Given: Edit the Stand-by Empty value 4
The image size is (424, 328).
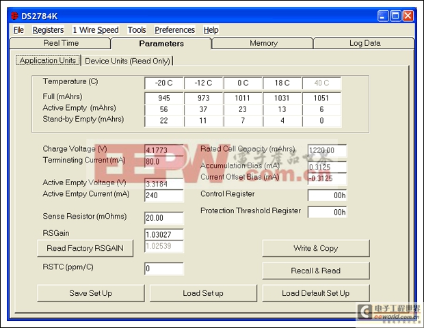Looking at the screenshot, I should pyautogui.click(x=282, y=121).
